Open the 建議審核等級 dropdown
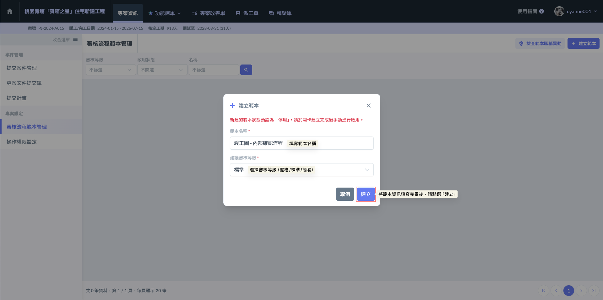 (x=302, y=170)
